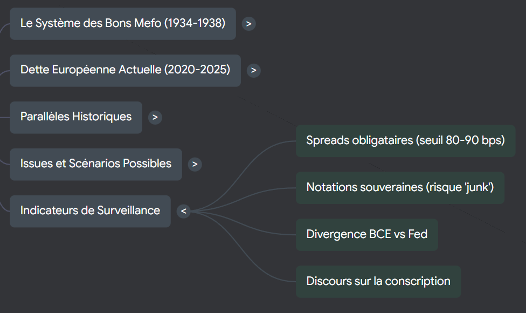Expand the Parallèles Historiques chevron
The image size is (526, 313).
point(155,117)
